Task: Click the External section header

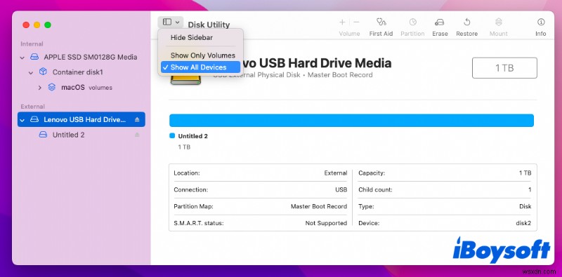Action: coord(32,107)
